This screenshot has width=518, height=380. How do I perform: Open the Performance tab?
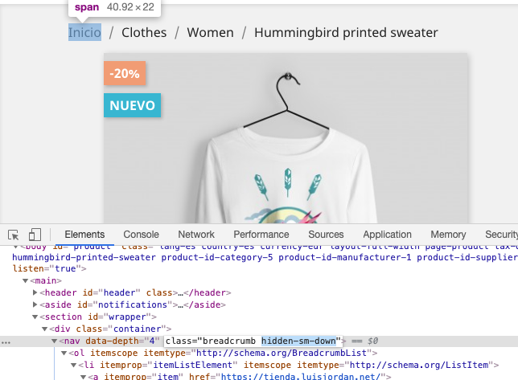261,235
